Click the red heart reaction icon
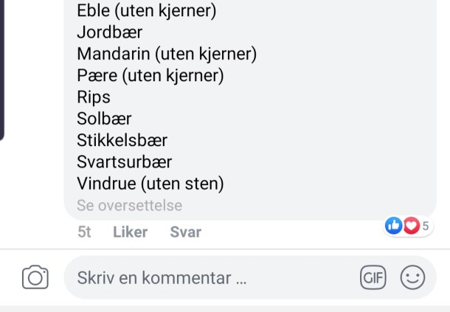The width and height of the screenshot is (450, 312). (x=410, y=226)
